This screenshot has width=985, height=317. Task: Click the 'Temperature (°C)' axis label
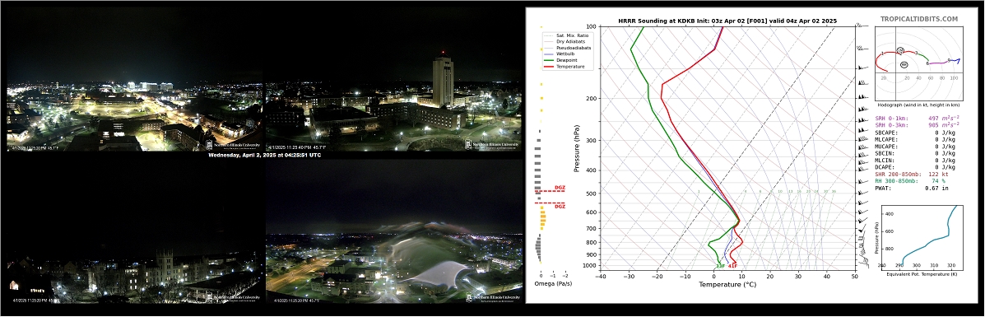coord(727,284)
